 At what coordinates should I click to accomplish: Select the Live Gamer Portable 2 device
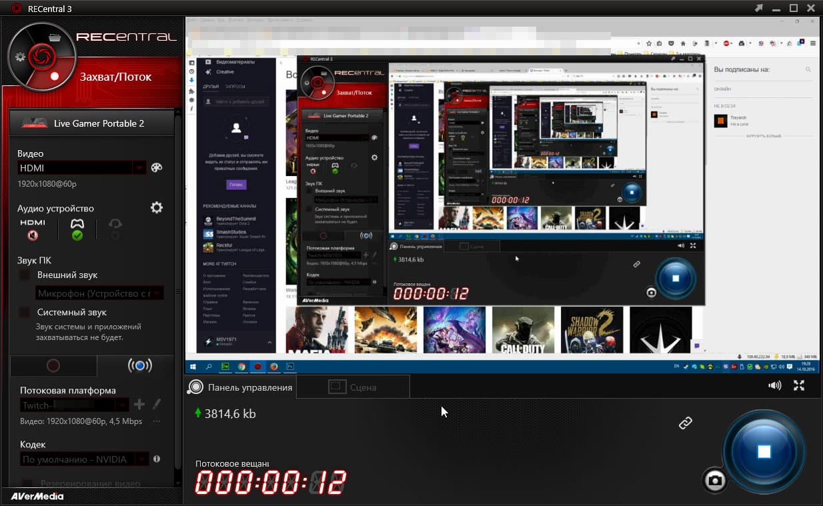pyautogui.click(x=91, y=123)
